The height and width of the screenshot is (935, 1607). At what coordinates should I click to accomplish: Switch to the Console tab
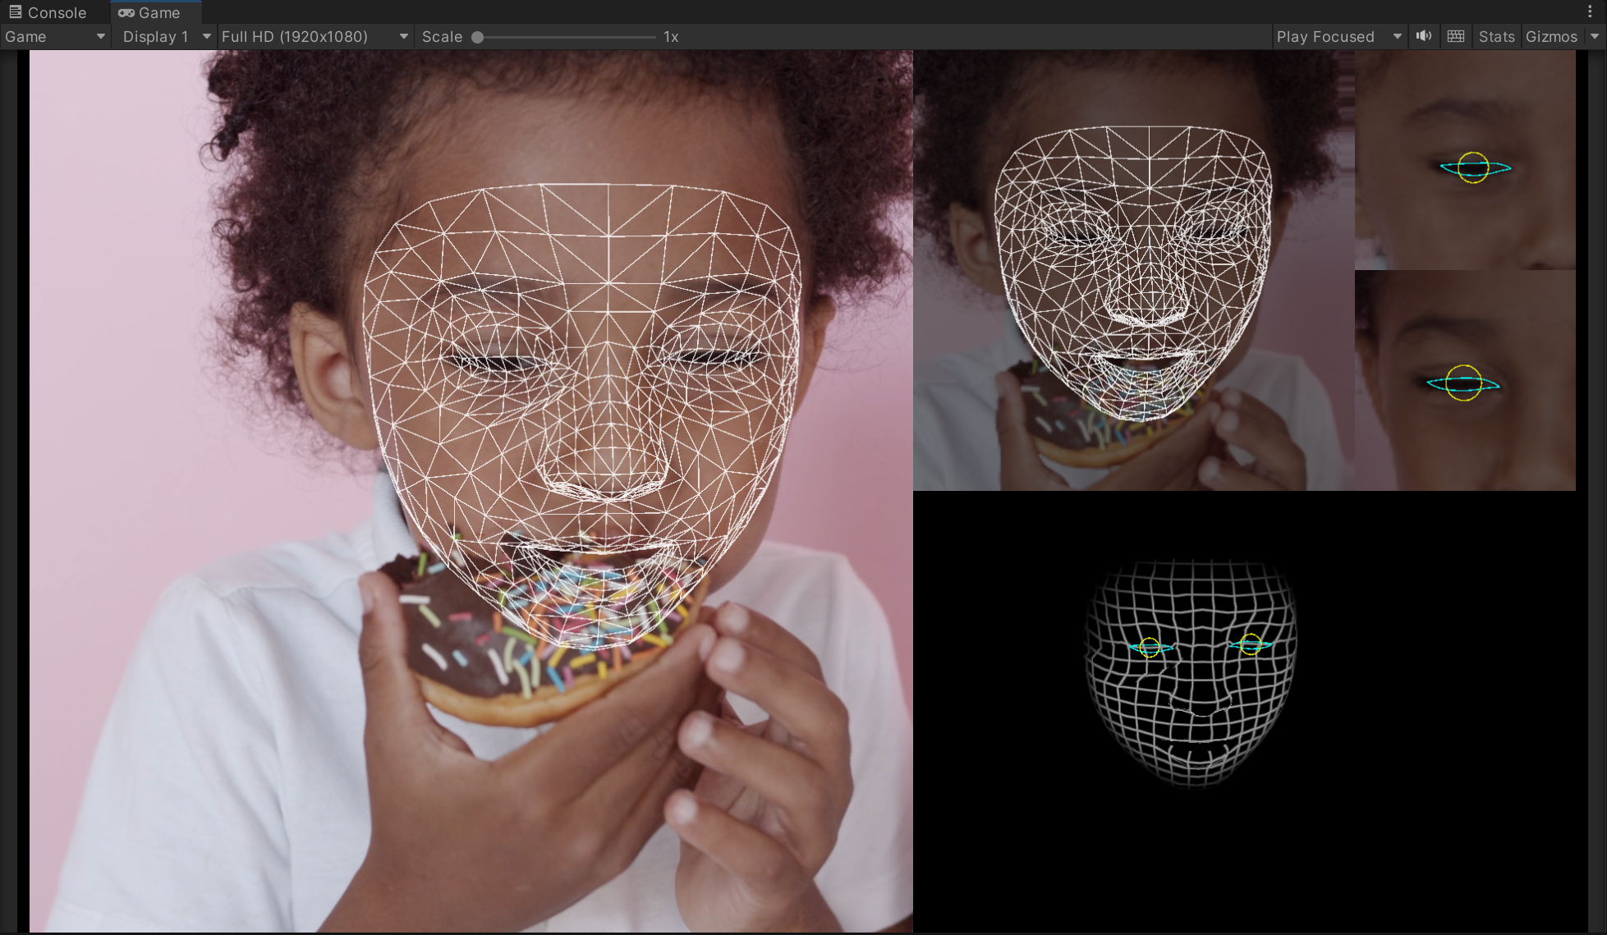(56, 12)
